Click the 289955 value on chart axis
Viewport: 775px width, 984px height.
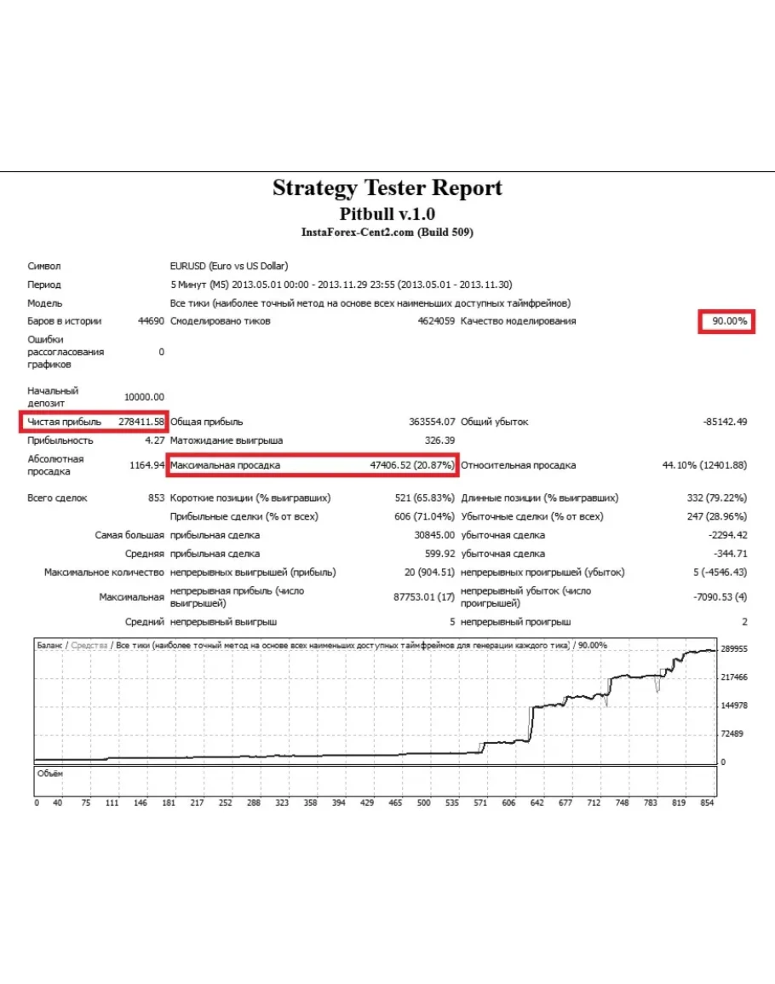733,649
